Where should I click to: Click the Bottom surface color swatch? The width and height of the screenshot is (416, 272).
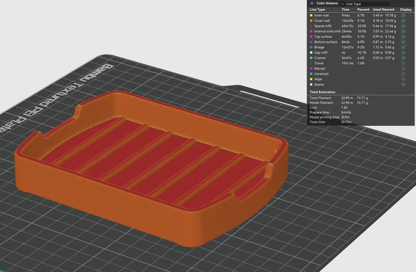[x=311, y=42]
